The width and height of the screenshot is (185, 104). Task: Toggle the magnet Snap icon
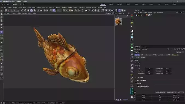click(45, 10)
